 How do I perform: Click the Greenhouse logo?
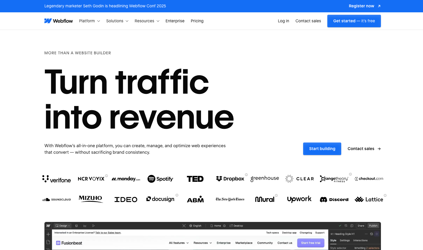[265, 178]
